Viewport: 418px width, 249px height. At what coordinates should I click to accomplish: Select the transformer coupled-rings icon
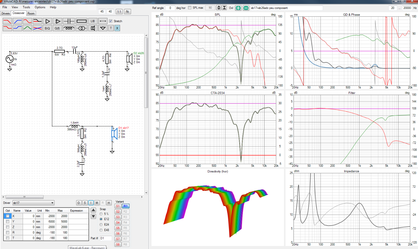pos(81,28)
